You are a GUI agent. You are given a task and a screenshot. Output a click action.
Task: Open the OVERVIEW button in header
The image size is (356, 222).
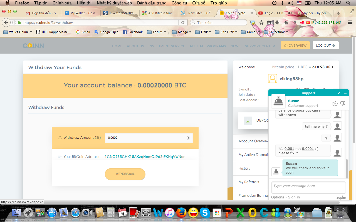tap(295, 46)
